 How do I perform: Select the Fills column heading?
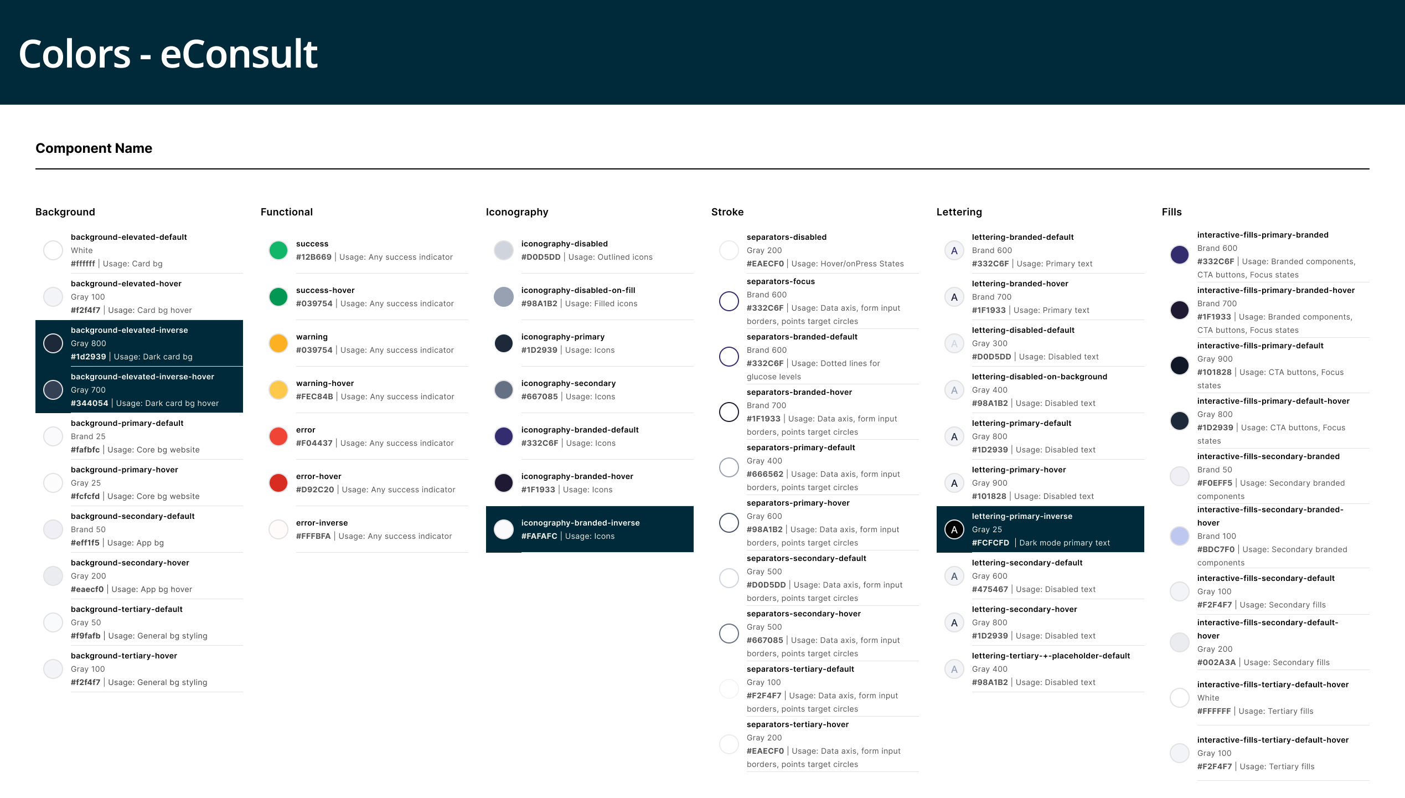1172,212
